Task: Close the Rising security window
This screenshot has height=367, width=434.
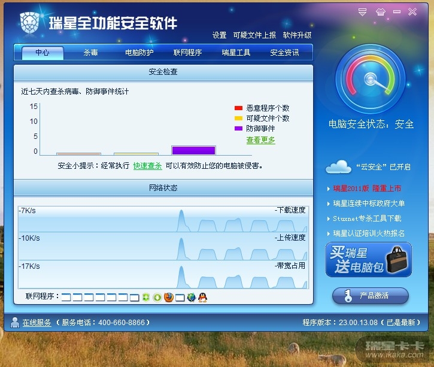Action: [x=412, y=12]
